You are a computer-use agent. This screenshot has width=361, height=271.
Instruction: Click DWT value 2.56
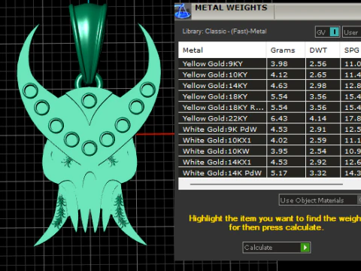pyautogui.click(x=318, y=64)
